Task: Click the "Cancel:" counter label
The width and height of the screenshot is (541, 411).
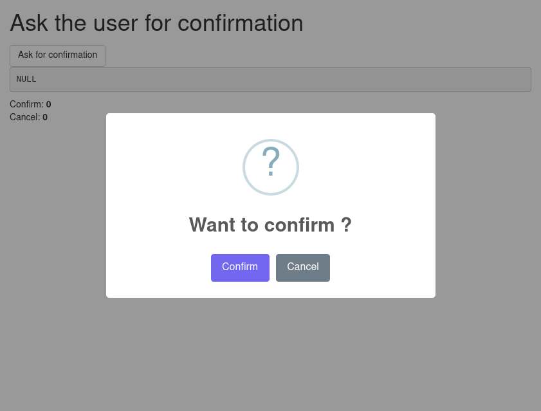Action: (x=24, y=117)
